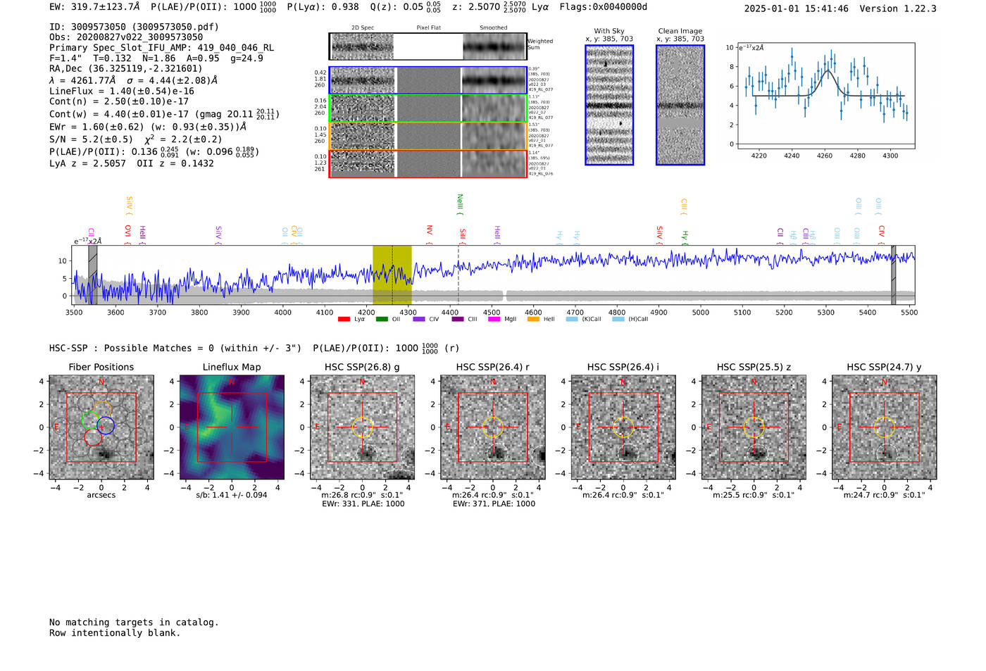Screen dimensions: 986x671
Task: Open the Gaussian emission line fit plot
Action: pyautogui.click(x=825, y=96)
